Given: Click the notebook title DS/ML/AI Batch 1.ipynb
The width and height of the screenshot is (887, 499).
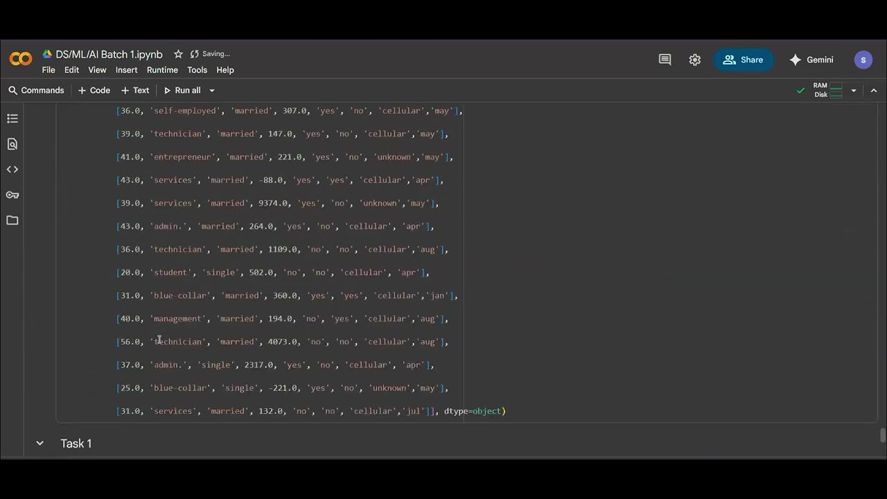Looking at the screenshot, I should 109,54.
